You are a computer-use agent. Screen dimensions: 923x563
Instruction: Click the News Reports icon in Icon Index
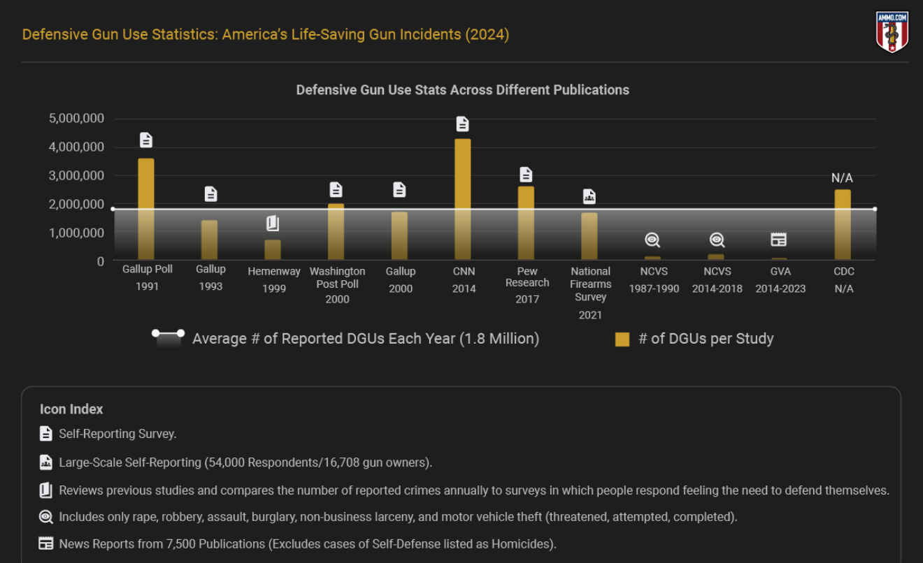[x=46, y=543]
